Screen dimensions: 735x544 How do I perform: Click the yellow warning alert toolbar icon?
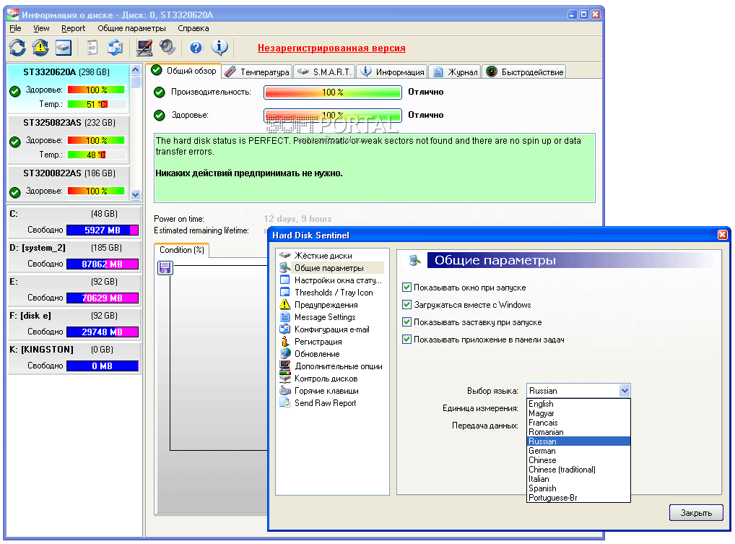coord(40,48)
